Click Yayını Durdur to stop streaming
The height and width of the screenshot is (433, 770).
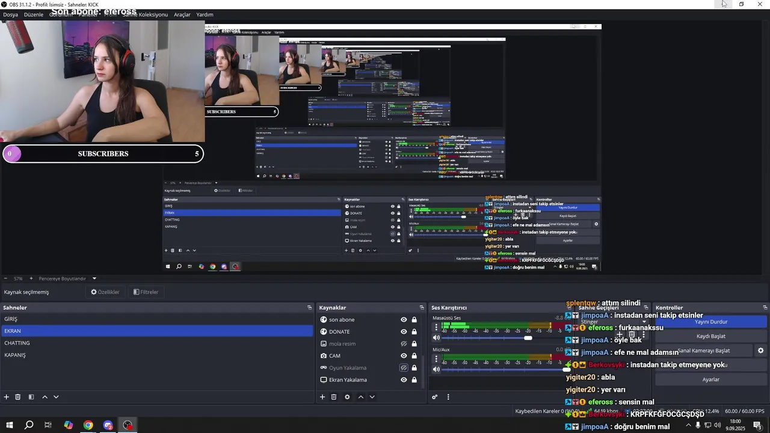pyautogui.click(x=711, y=322)
